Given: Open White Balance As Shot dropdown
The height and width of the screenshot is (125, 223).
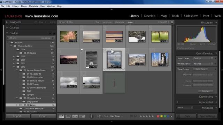Looking at the screenshot, I should click(x=203, y=64).
